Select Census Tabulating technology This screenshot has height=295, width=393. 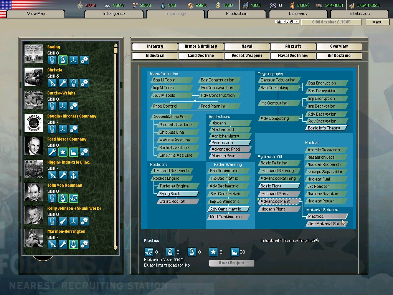(279, 80)
